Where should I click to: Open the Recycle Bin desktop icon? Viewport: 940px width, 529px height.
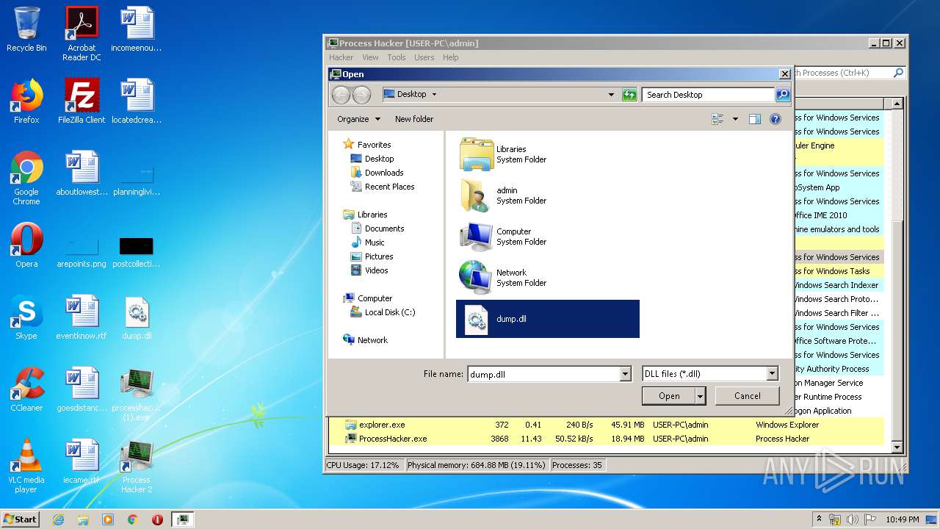point(26,29)
